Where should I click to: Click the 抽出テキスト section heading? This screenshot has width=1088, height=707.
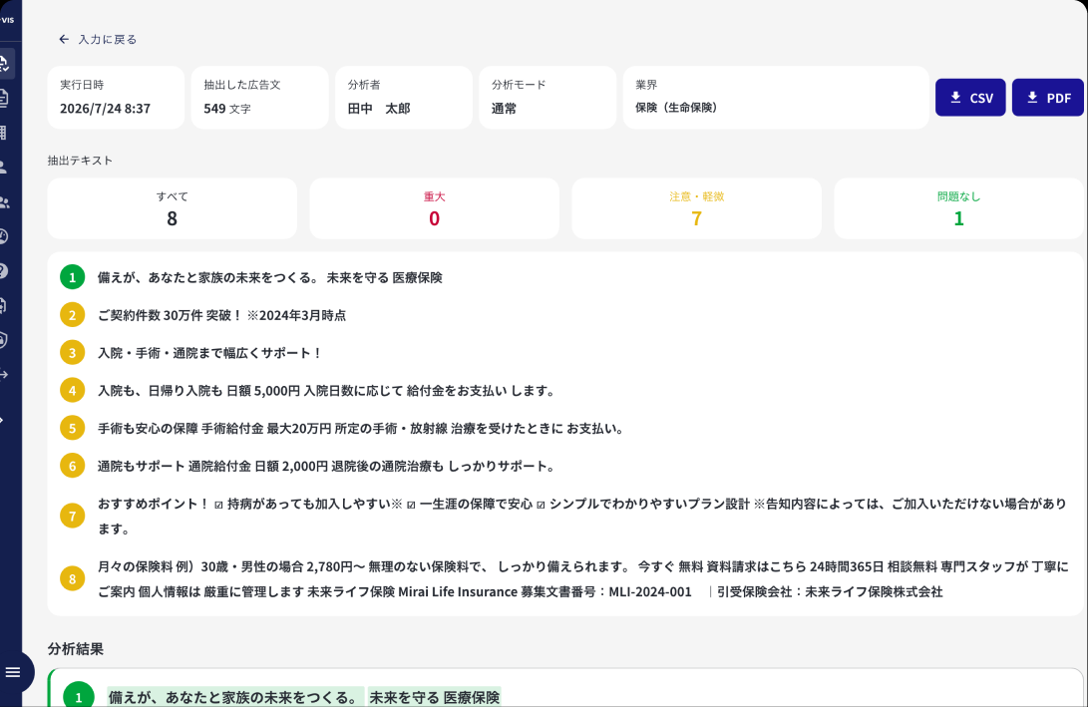80,161
